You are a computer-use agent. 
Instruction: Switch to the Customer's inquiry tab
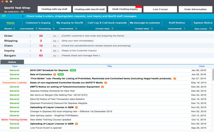pyautogui.click(x=38, y=23)
